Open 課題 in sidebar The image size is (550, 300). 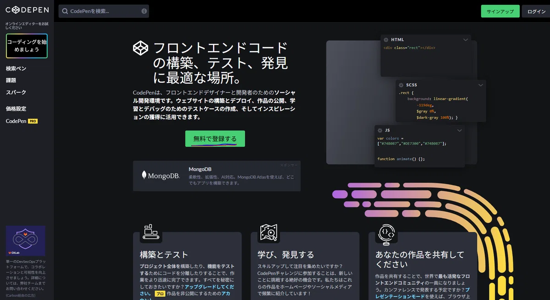[11, 80]
